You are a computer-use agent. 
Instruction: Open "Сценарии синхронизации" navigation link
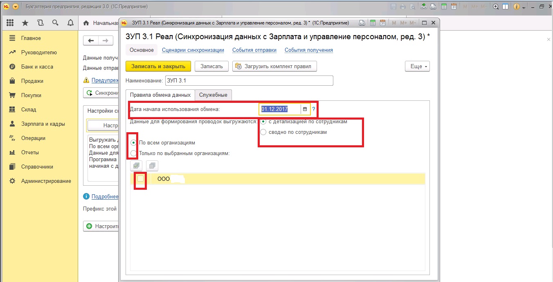coord(193,50)
